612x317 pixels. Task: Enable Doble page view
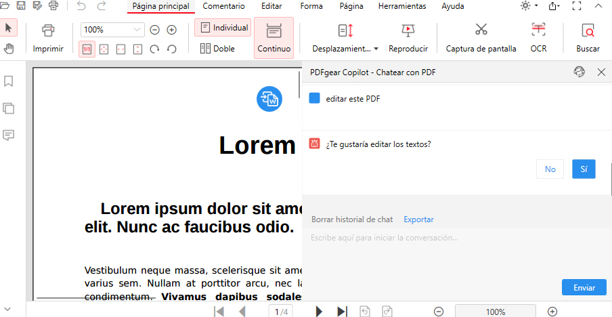217,49
